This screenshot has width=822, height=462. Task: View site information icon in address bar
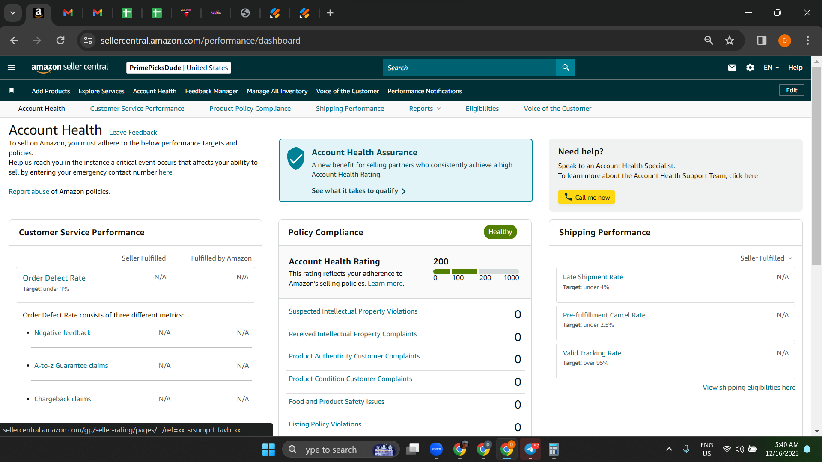tap(88, 41)
